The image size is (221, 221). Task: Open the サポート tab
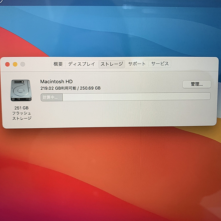point(137,64)
